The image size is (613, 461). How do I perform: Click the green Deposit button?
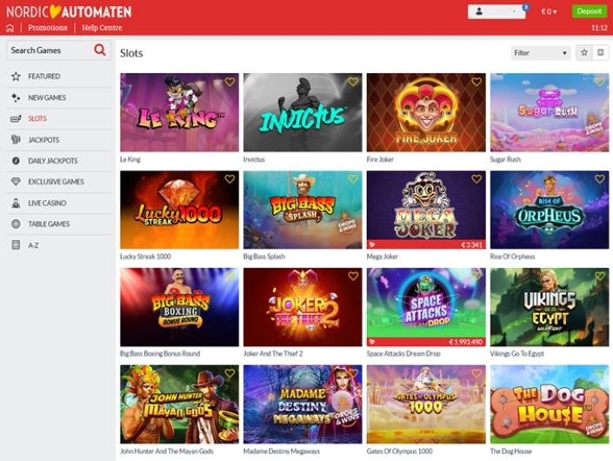pyautogui.click(x=590, y=11)
